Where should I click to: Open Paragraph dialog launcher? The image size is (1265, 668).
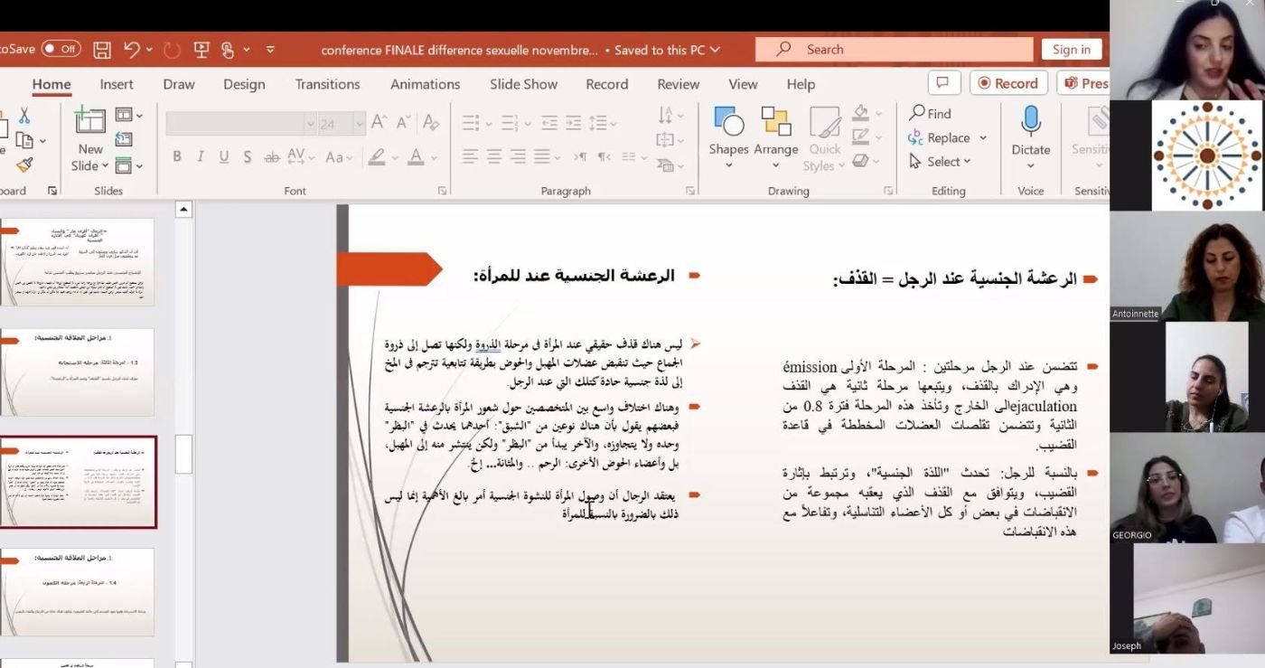690,191
